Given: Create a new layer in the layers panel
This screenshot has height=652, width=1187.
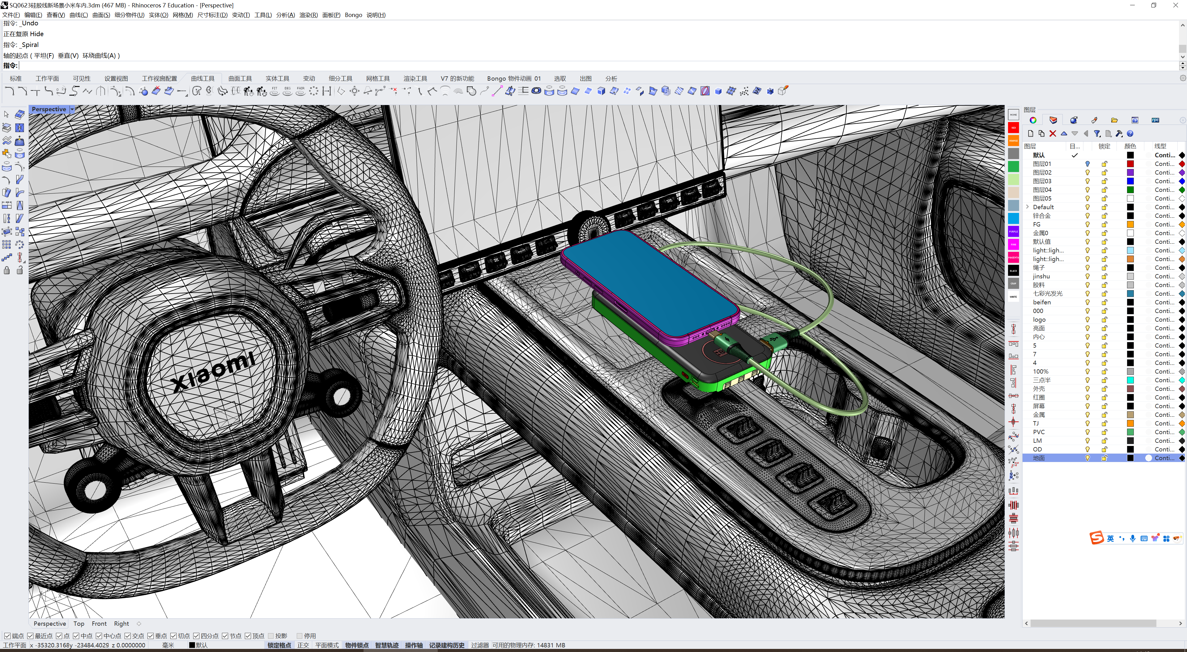Looking at the screenshot, I should [1031, 133].
